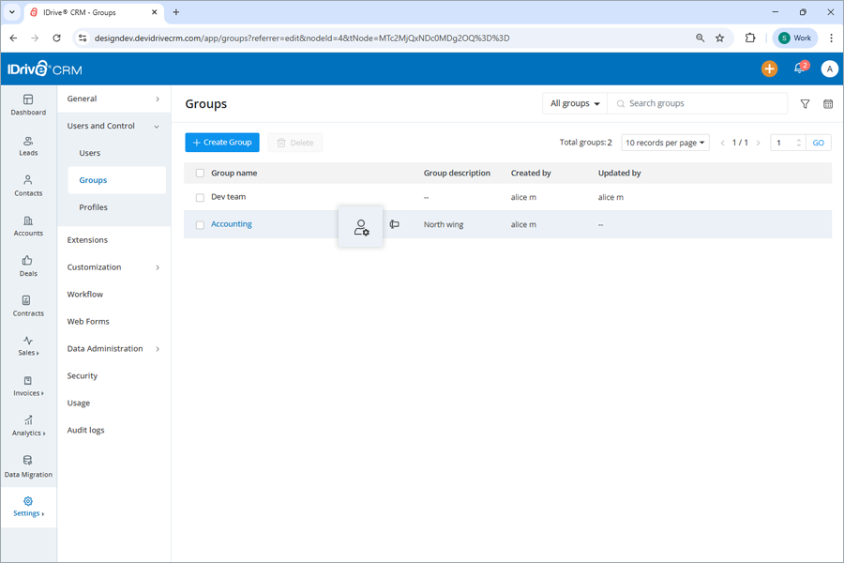Switch to the Users section under Users and Control

click(90, 152)
